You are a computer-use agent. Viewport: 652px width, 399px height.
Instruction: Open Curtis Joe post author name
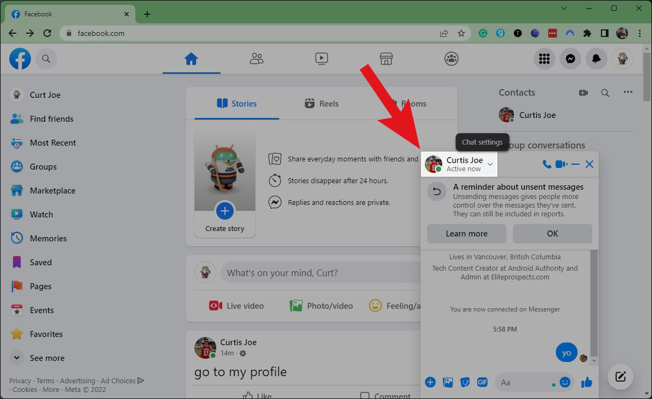point(239,342)
